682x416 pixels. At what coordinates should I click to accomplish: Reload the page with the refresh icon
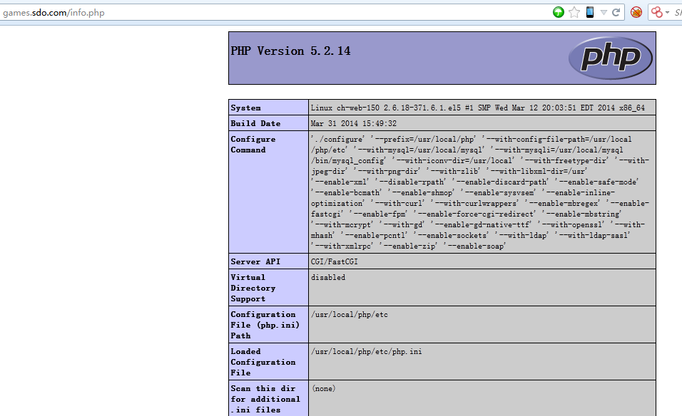616,12
